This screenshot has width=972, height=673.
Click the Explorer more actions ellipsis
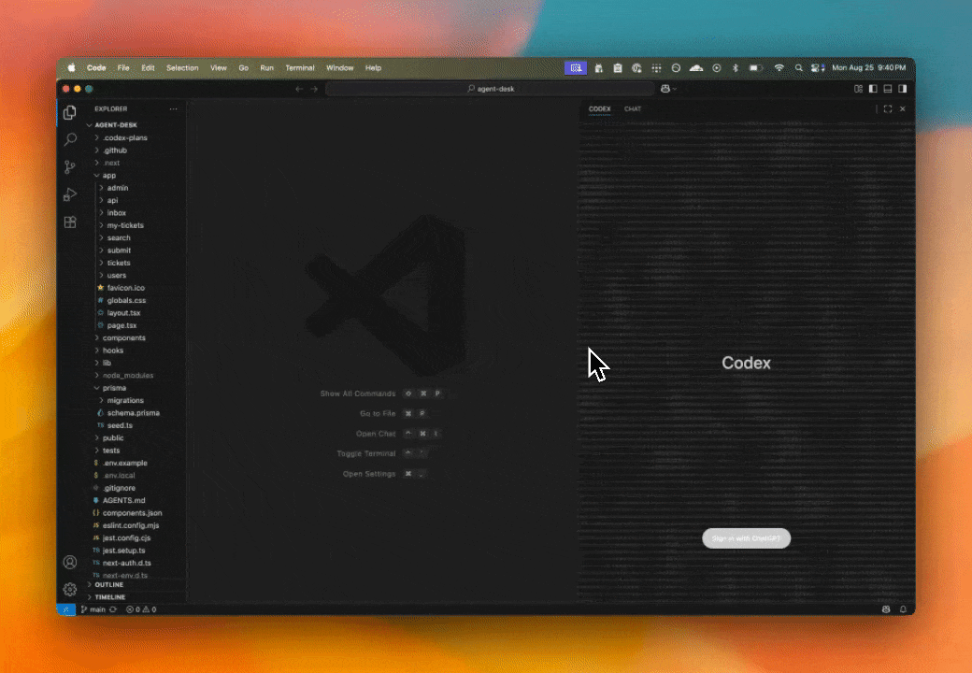[174, 109]
